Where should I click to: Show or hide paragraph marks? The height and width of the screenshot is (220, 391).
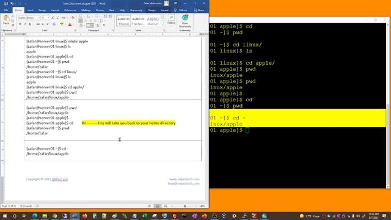pyautogui.click(x=104, y=25)
